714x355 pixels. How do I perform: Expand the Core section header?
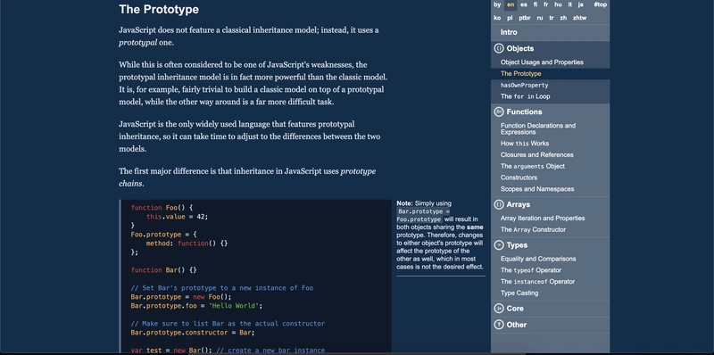(x=550, y=309)
